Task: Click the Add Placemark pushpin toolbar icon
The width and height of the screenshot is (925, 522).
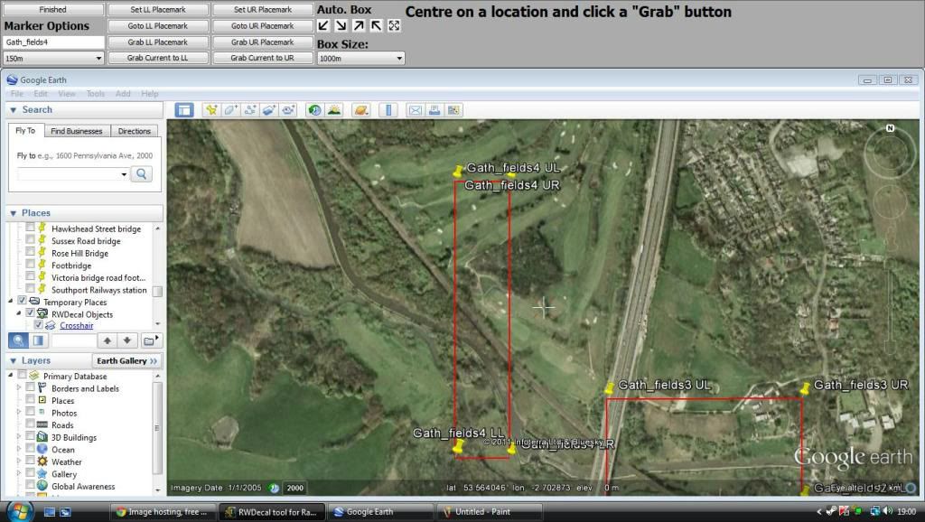Action: tap(211, 110)
